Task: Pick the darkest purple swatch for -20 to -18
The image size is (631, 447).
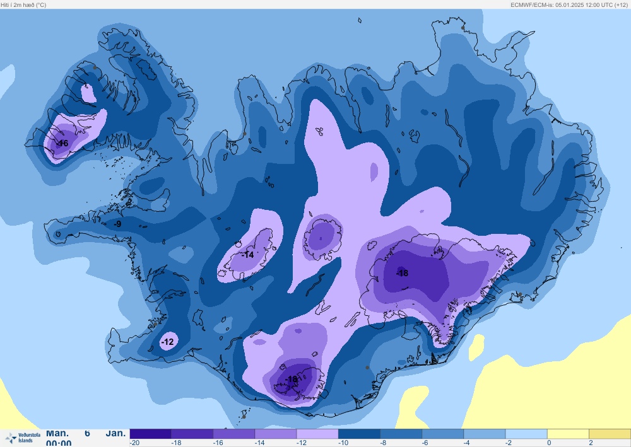Action: tap(151, 434)
